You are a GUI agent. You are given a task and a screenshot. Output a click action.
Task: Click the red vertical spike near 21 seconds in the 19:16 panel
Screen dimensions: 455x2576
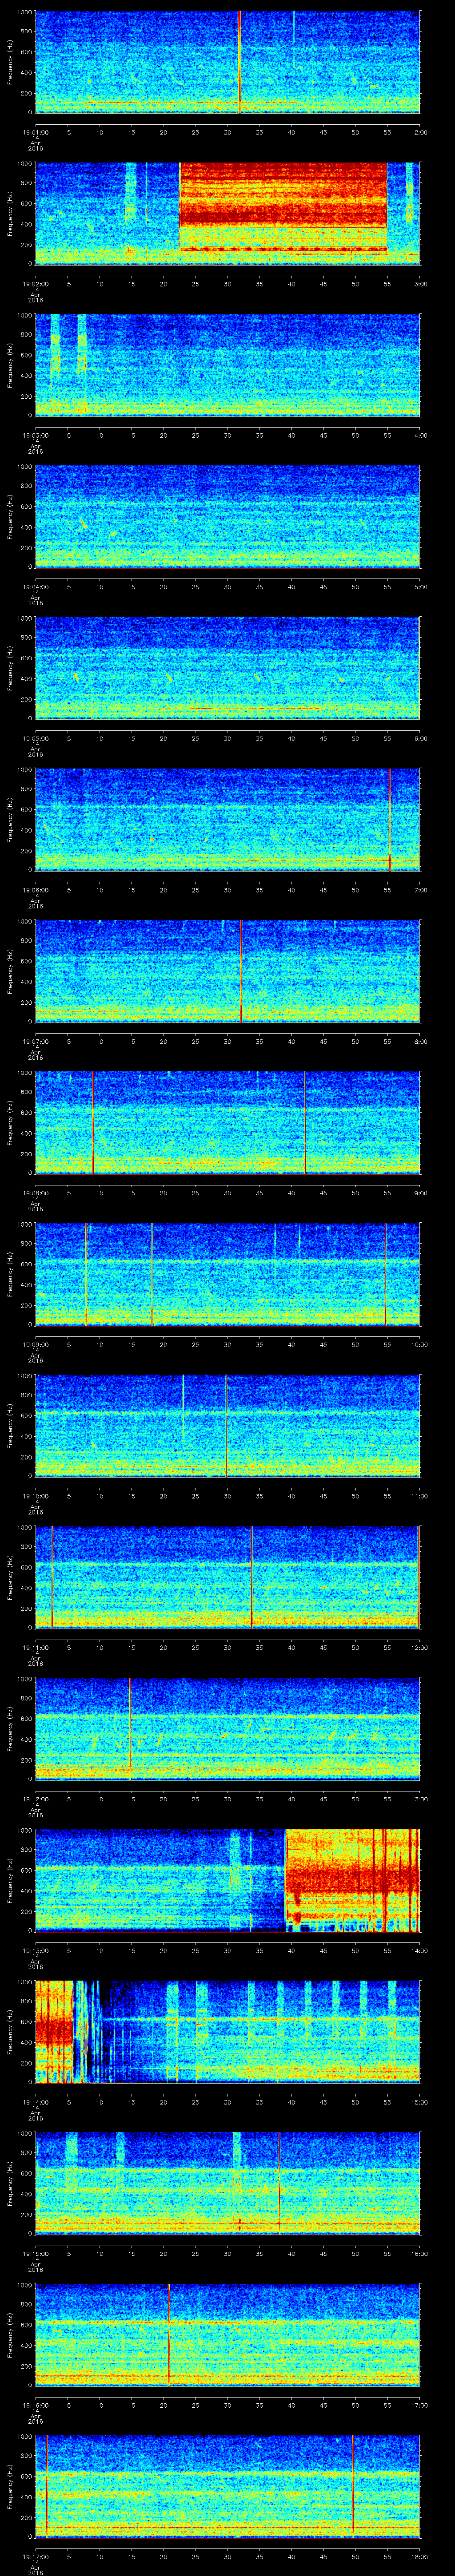tap(169, 2334)
